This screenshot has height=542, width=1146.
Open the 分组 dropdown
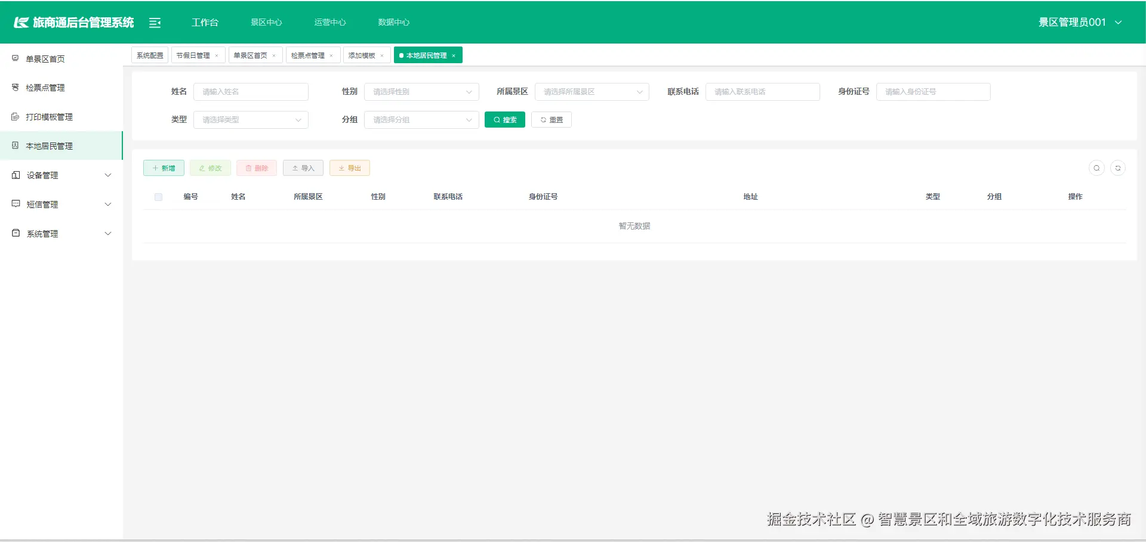tap(421, 119)
